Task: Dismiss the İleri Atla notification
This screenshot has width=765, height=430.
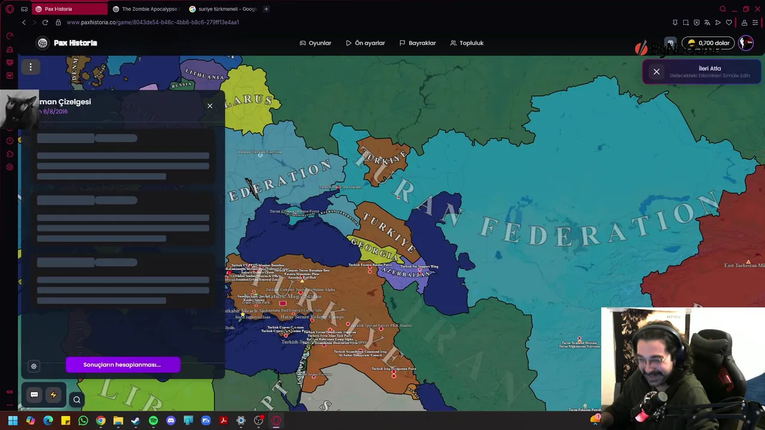Action: pos(656,72)
